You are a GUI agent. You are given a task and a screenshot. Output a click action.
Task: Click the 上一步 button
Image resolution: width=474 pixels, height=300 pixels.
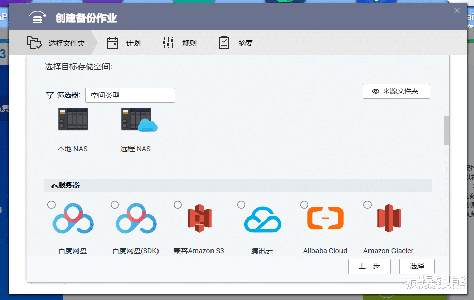370,266
